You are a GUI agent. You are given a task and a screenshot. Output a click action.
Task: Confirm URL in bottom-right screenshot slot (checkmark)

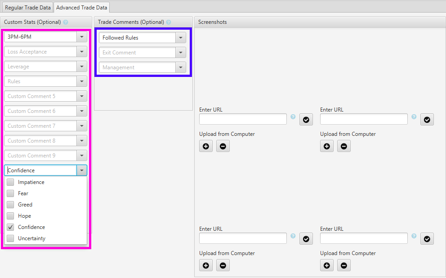(427, 239)
